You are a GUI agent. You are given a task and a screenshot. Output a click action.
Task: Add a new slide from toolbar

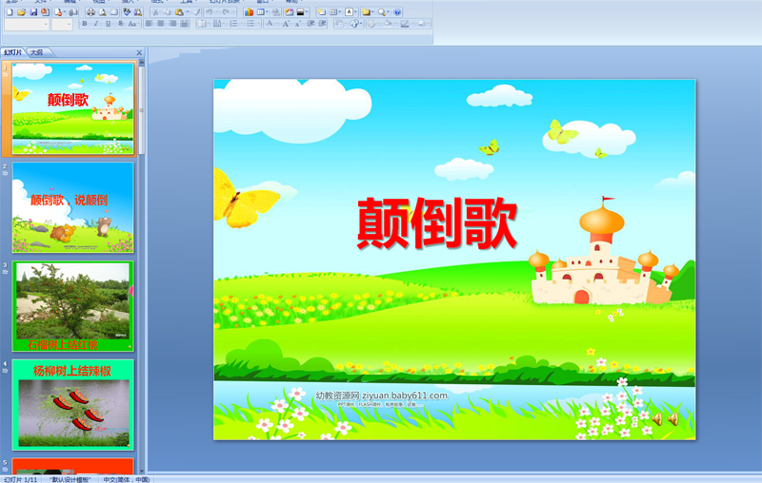click(322, 12)
